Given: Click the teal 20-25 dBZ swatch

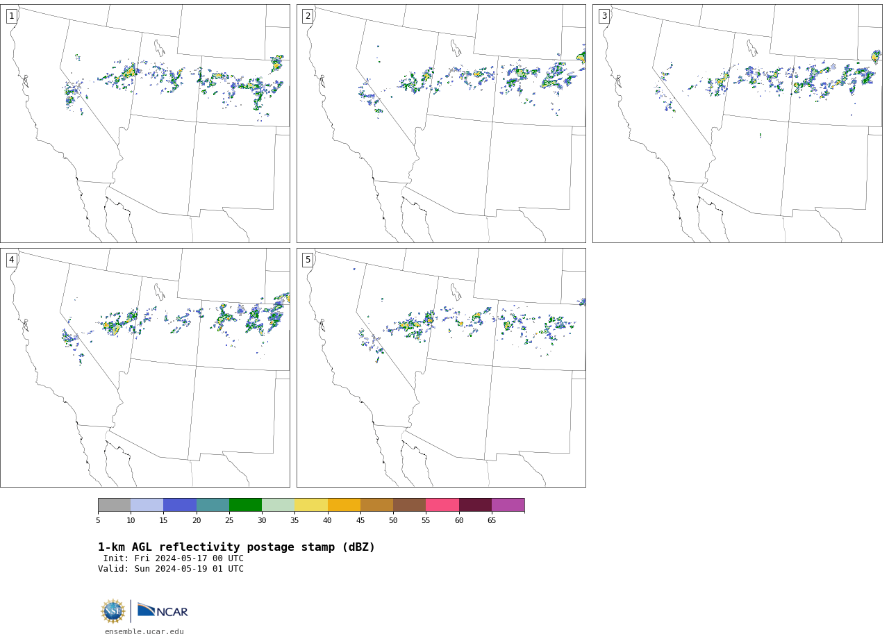Looking at the screenshot, I should coord(213,505).
